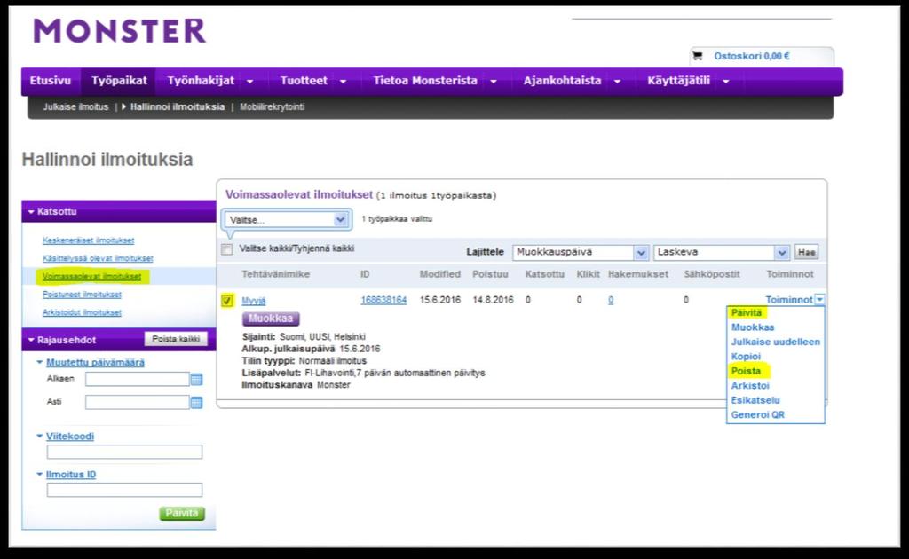
Task: Click the Hae button
Action: point(806,253)
